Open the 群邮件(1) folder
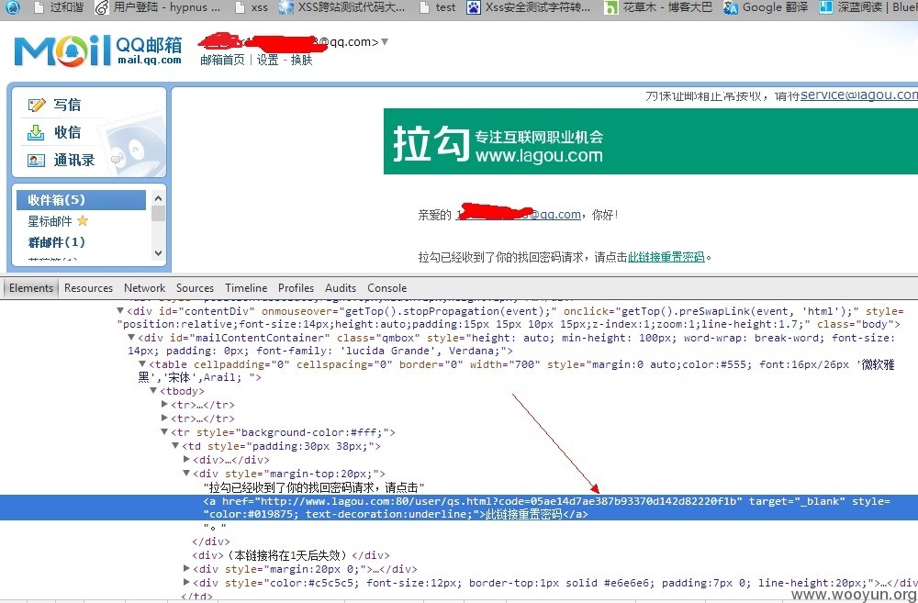The width and height of the screenshot is (918, 603). [x=56, y=241]
